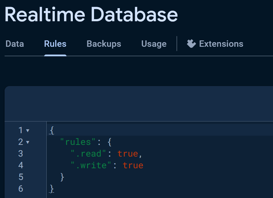
Task: Click line number 4 in the gutter
Action: tap(21, 165)
